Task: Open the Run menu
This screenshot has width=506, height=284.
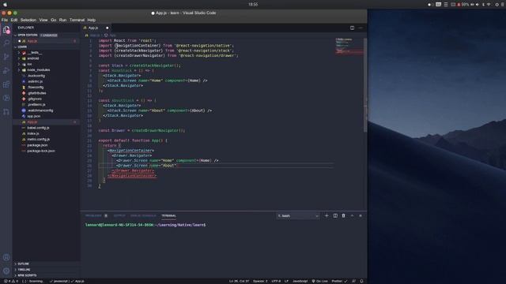Action: tap(62, 20)
